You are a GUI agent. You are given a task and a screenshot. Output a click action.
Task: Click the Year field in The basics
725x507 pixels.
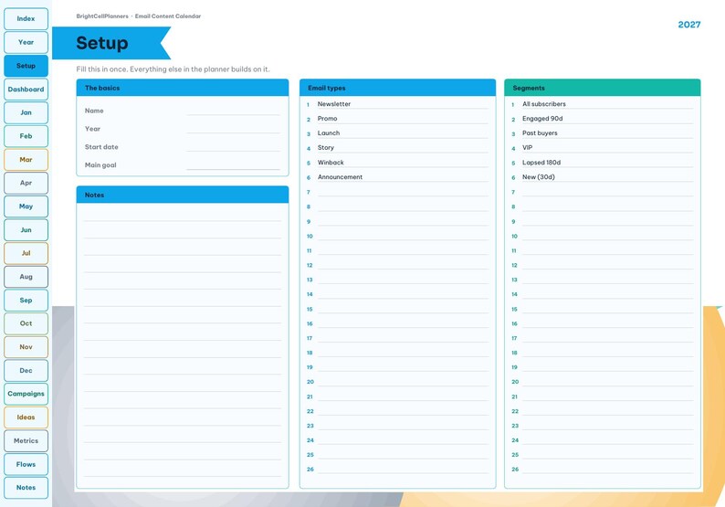pyautogui.click(x=233, y=129)
